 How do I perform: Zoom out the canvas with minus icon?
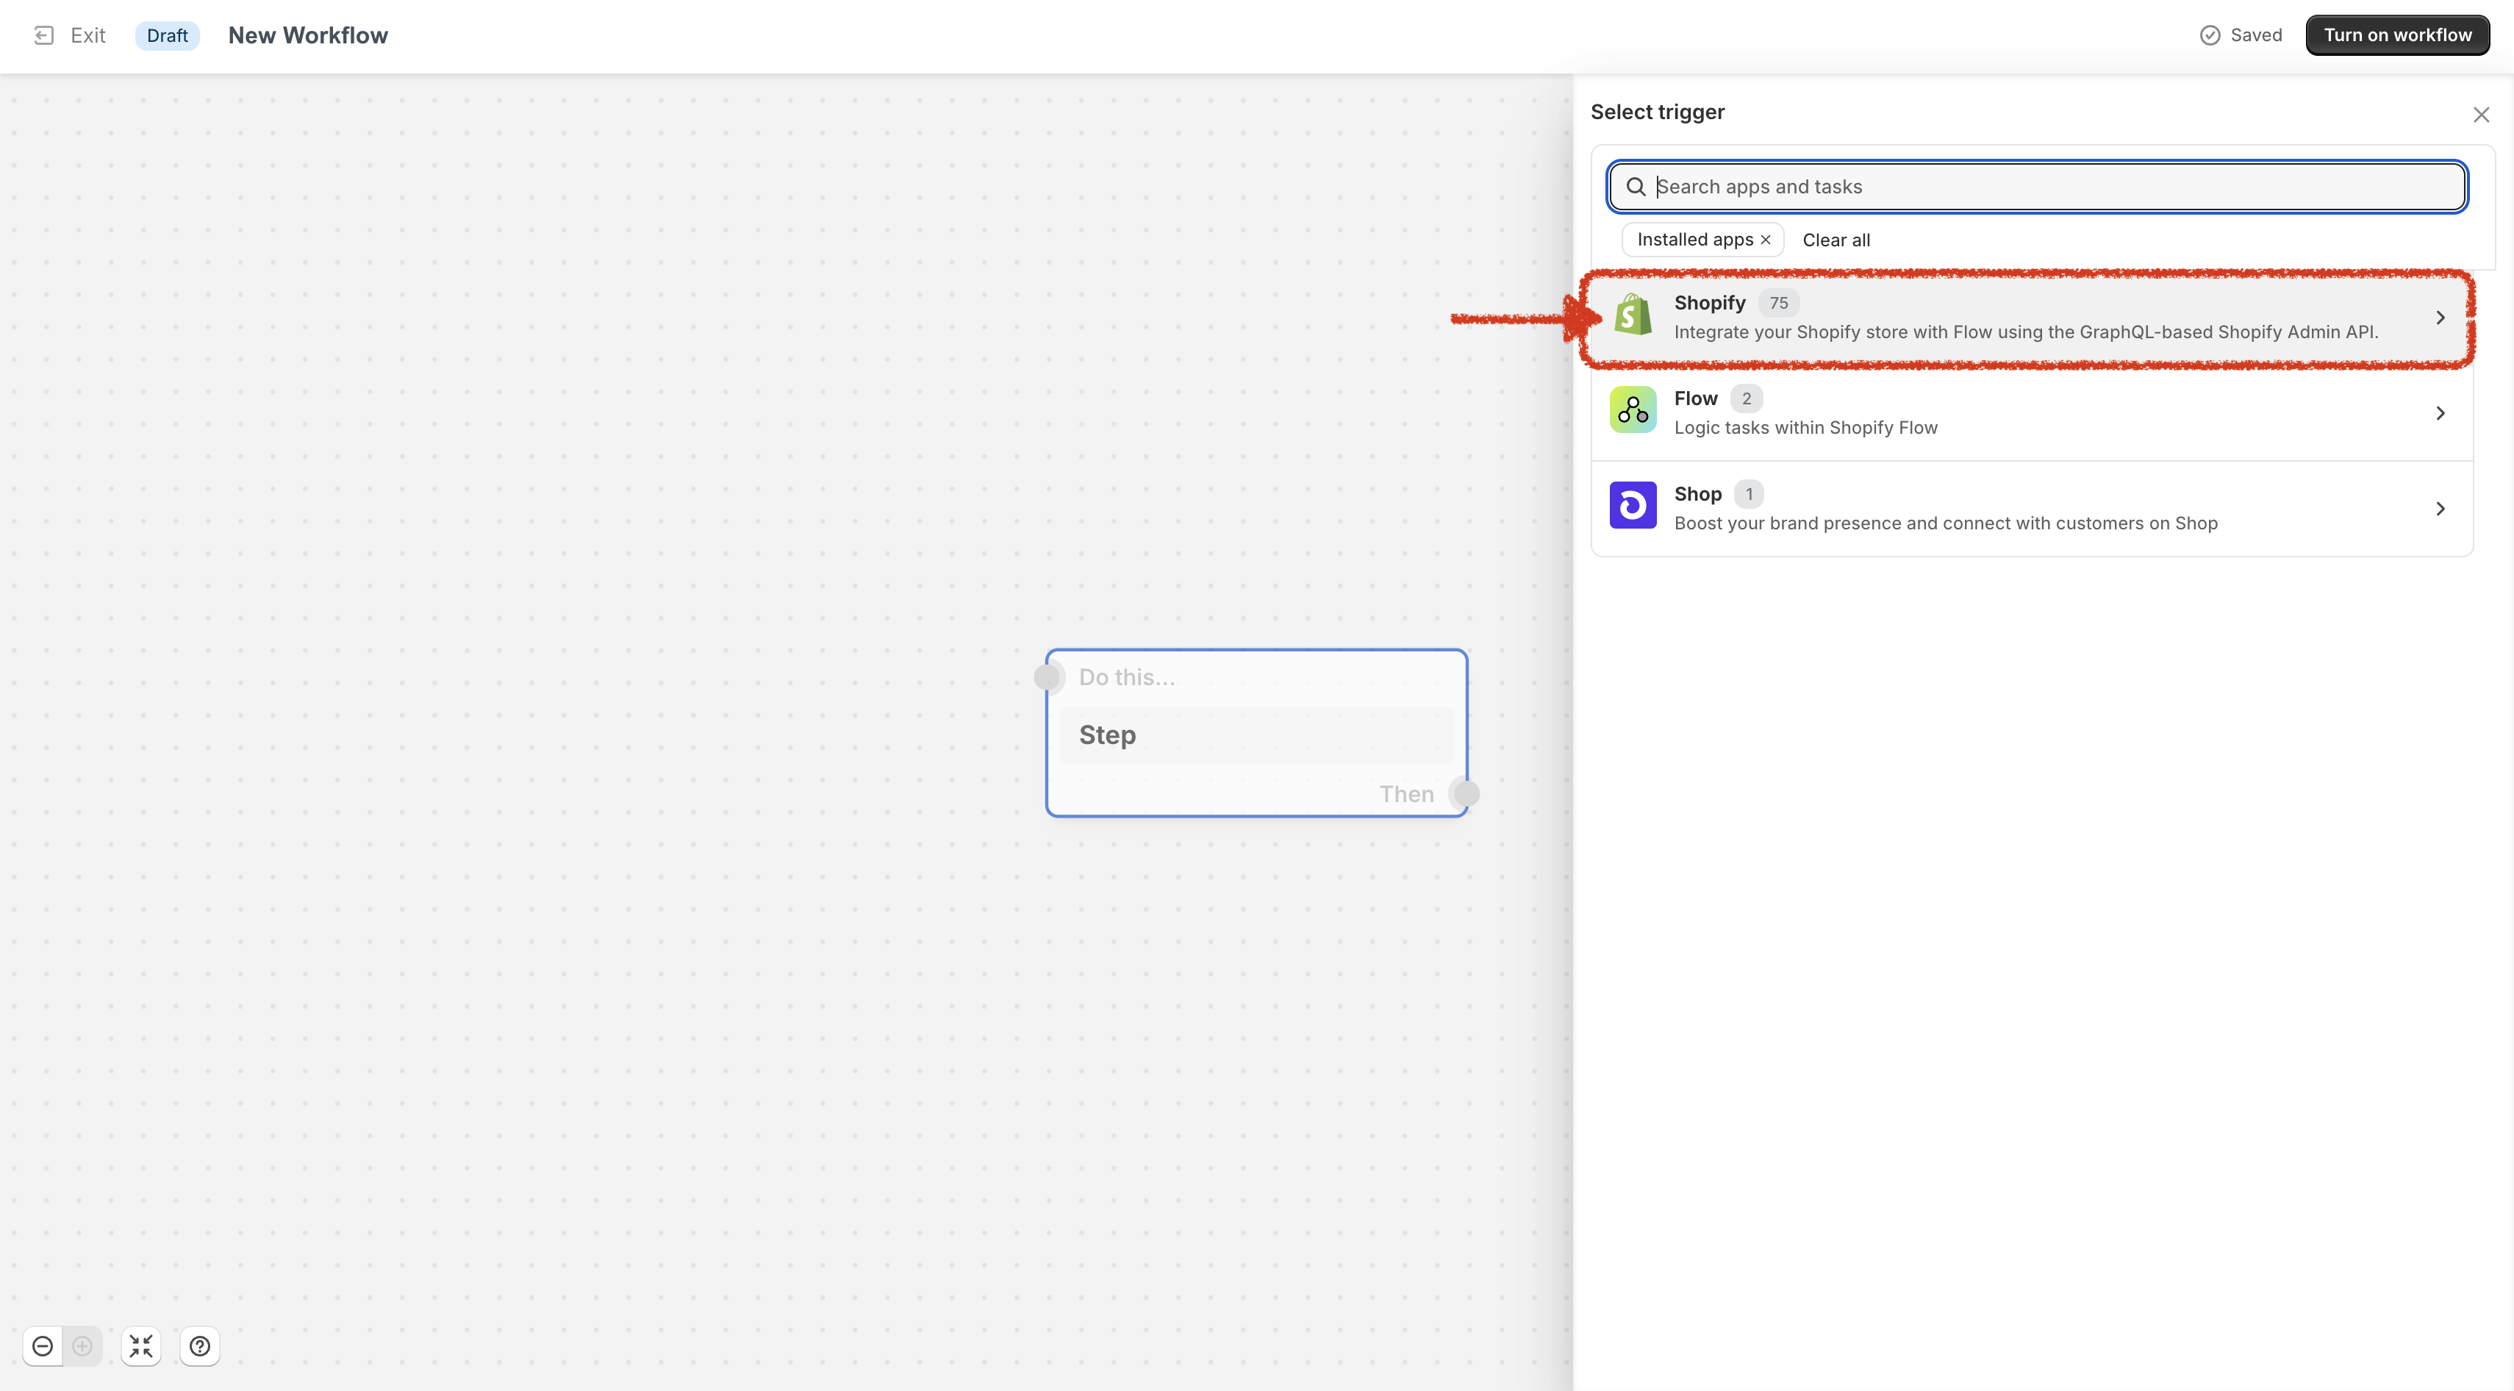coord(43,1346)
